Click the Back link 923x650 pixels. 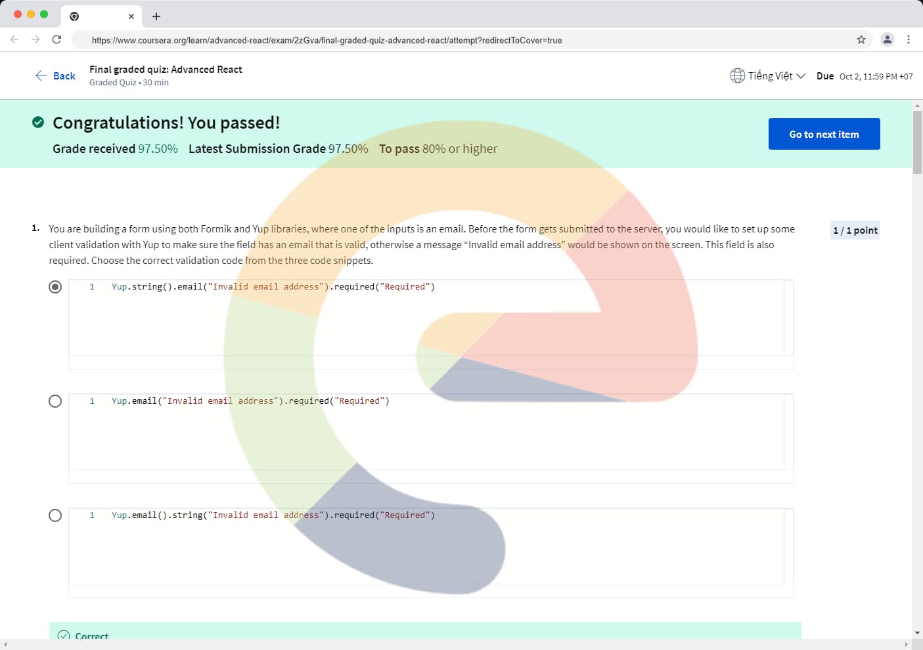[x=64, y=76]
